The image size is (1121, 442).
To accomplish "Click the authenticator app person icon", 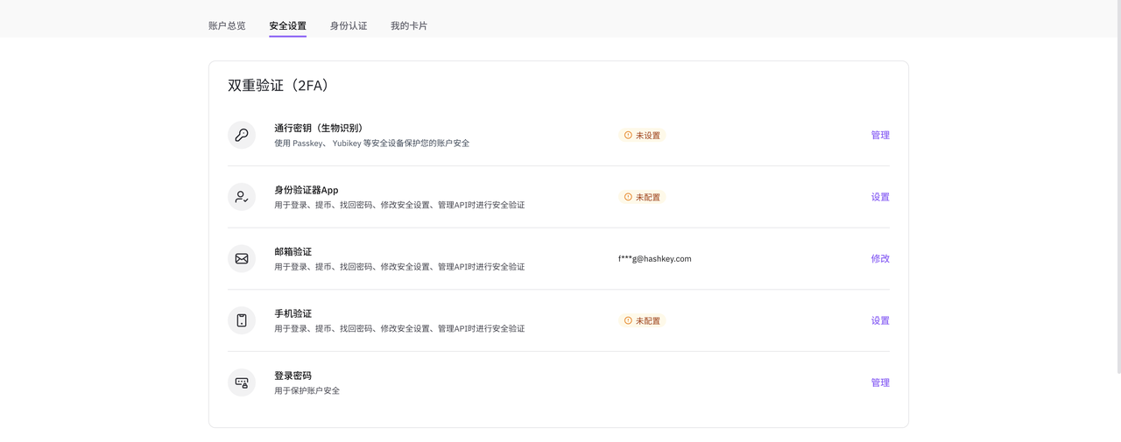I will [242, 197].
